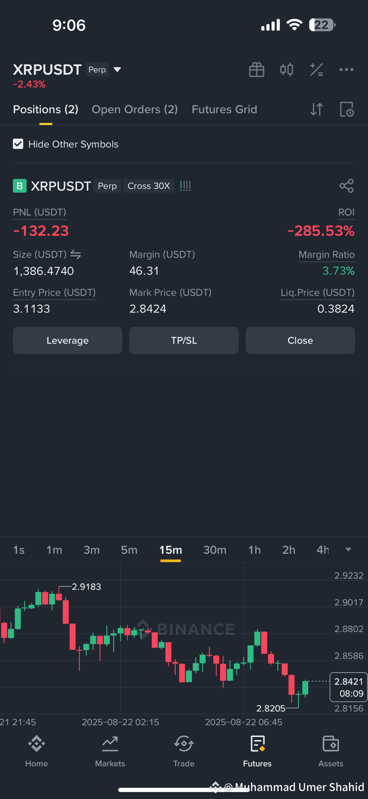Viewport: 368px width, 799px height.
Task: Open the candlestick chart icon
Action: pos(287,69)
